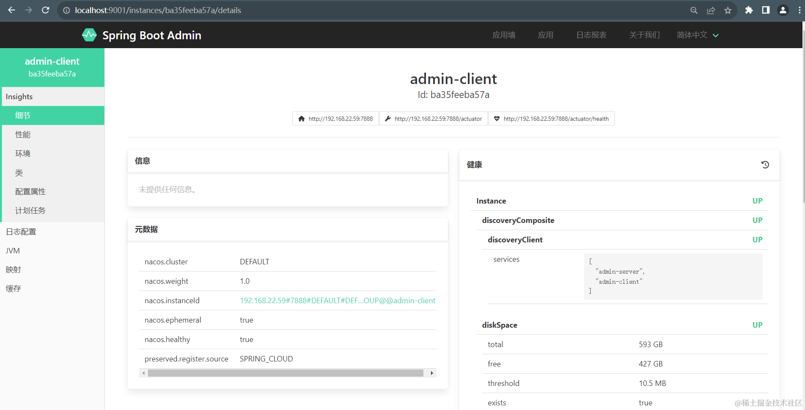805x410 pixels.
Task: Click the 信息 panel header
Action: click(x=288, y=161)
